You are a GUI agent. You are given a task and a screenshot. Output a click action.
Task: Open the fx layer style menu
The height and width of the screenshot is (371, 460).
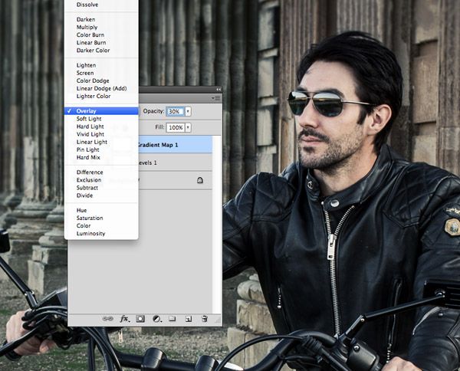124,318
